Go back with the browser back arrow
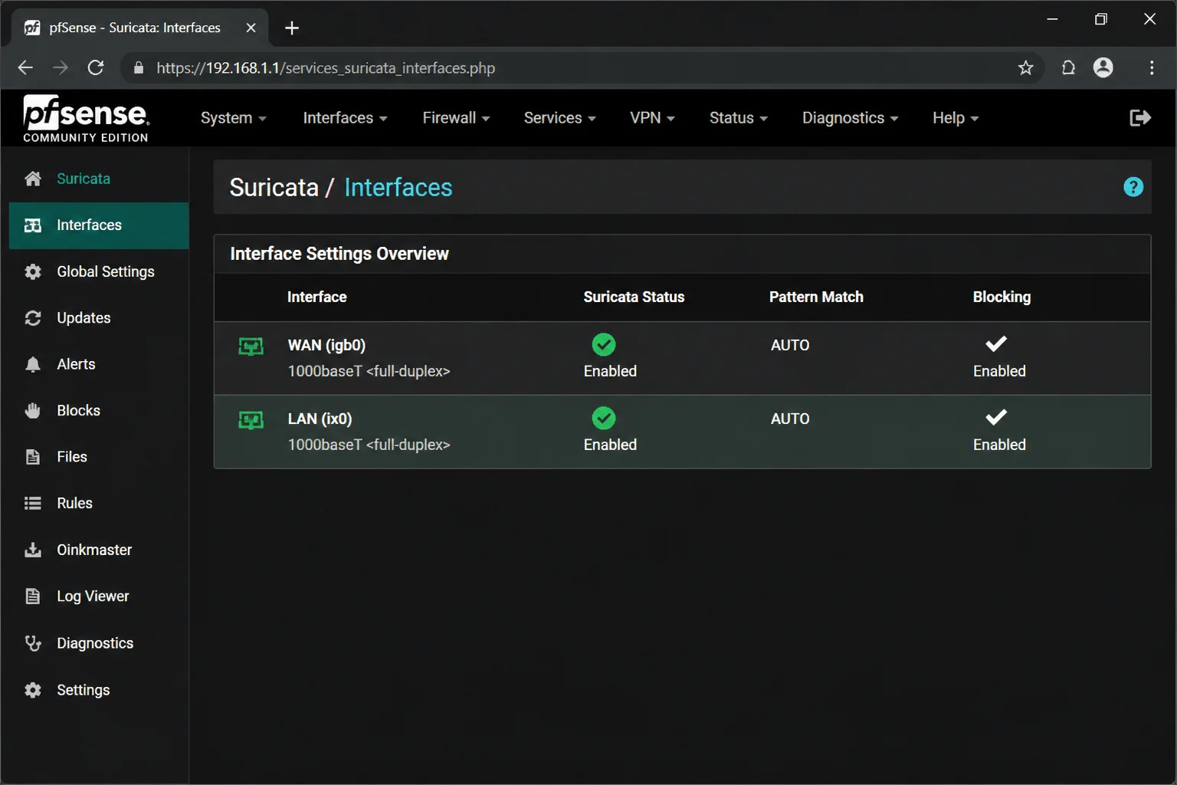 click(x=25, y=67)
